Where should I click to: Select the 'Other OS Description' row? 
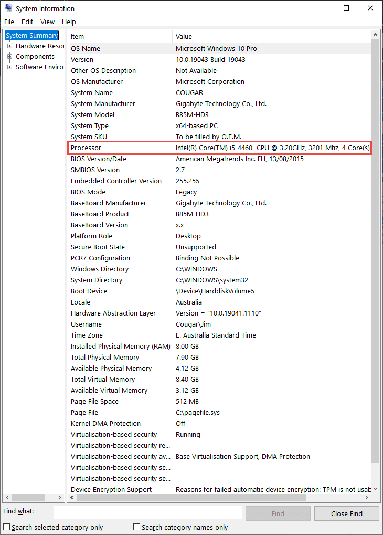219,71
